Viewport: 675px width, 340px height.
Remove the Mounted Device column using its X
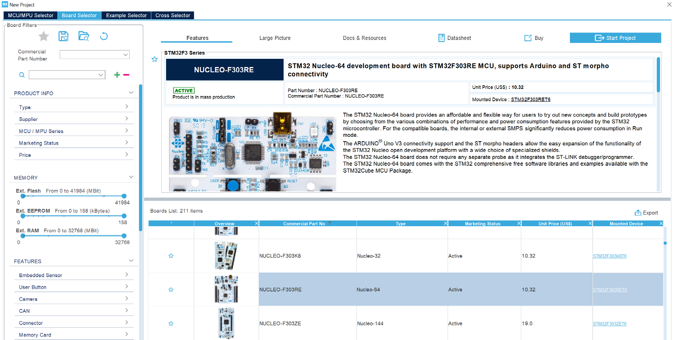[661, 223]
